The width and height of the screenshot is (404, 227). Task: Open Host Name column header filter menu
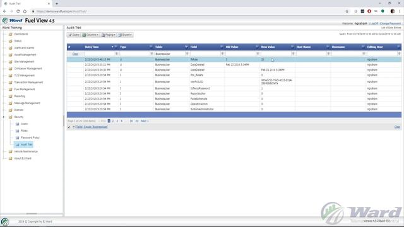tap(328, 47)
